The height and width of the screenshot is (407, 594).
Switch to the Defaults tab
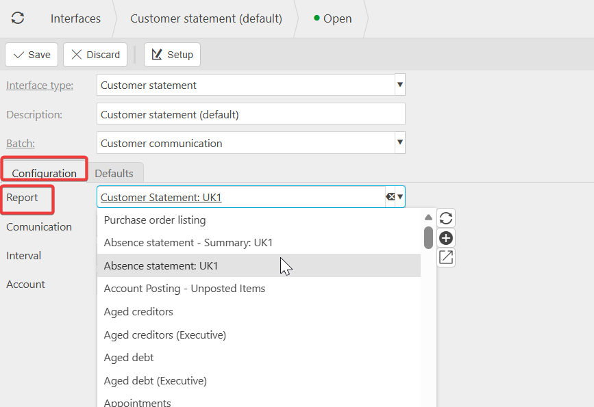(x=114, y=173)
